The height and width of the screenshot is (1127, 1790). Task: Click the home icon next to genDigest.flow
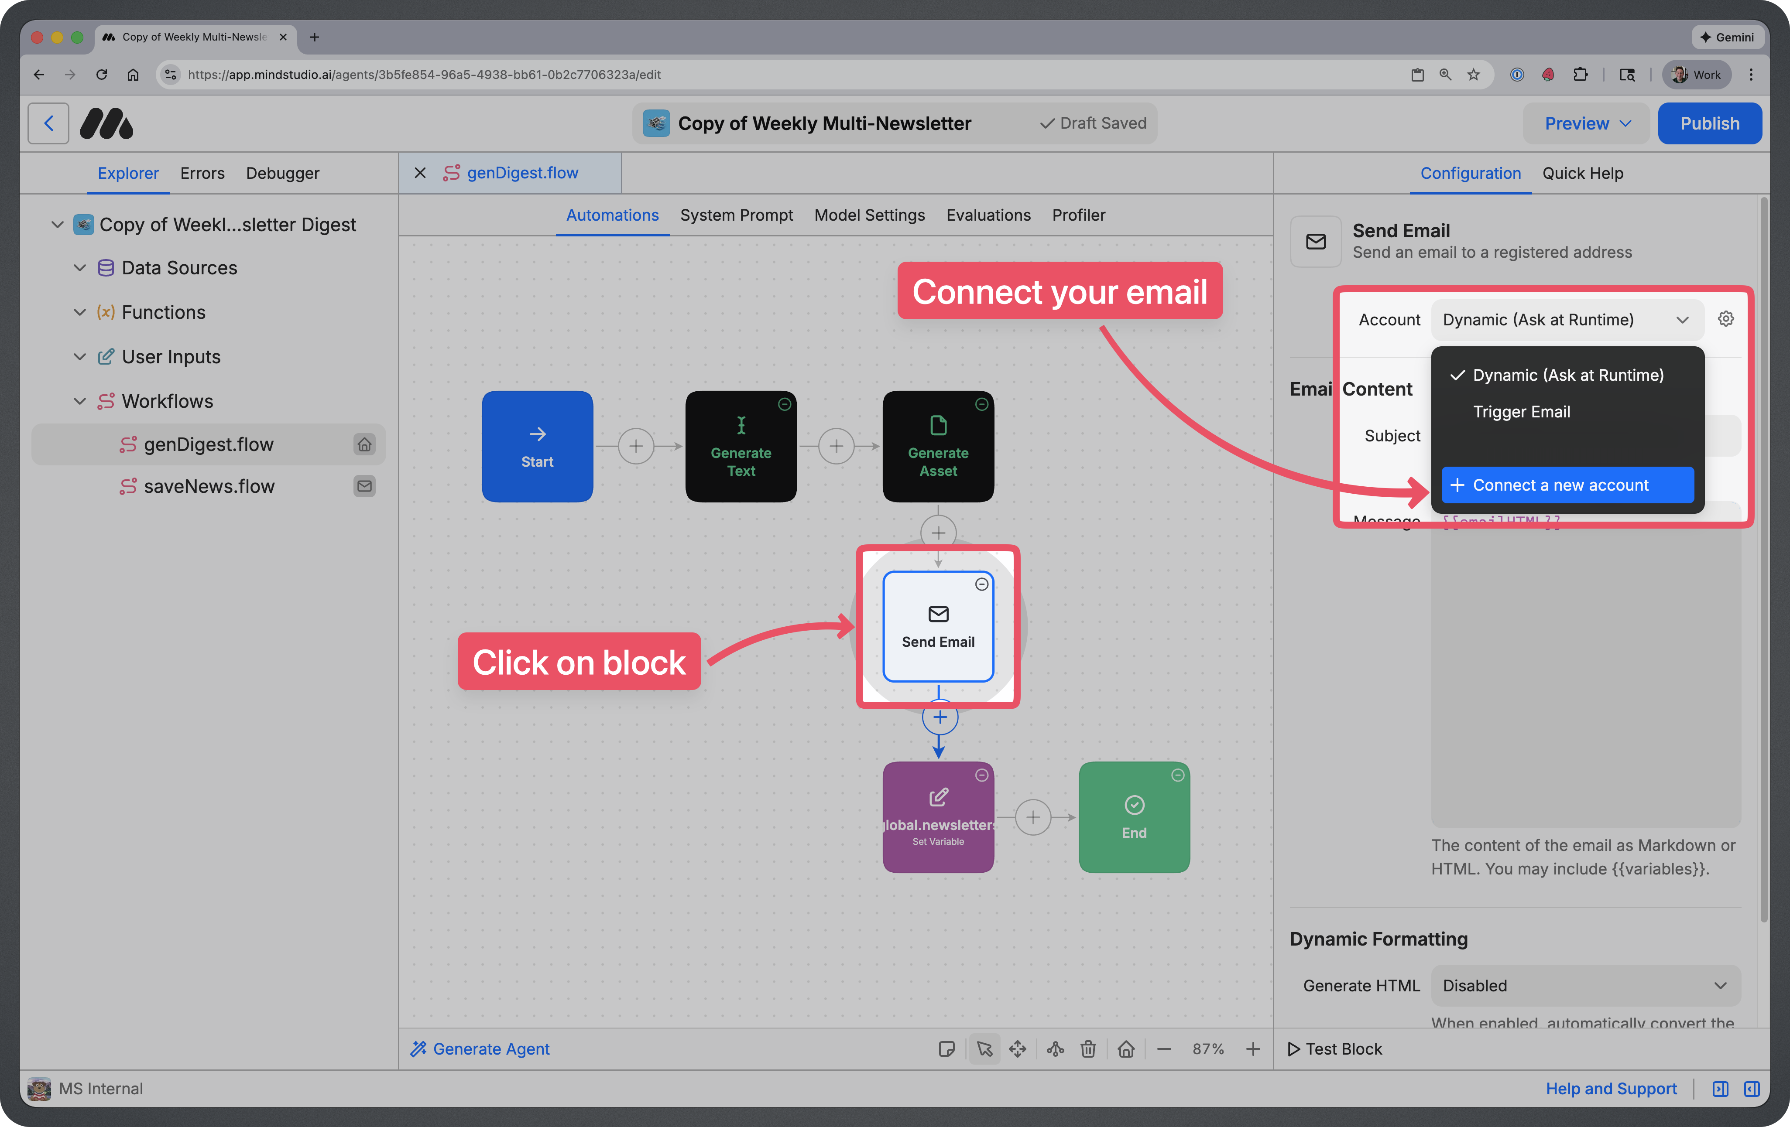point(364,444)
